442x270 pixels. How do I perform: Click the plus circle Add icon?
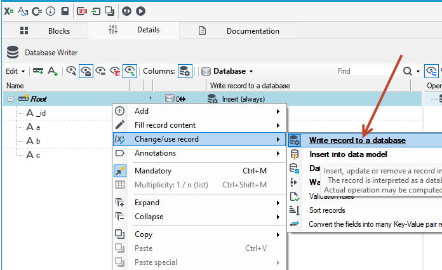pyautogui.click(x=120, y=111)
